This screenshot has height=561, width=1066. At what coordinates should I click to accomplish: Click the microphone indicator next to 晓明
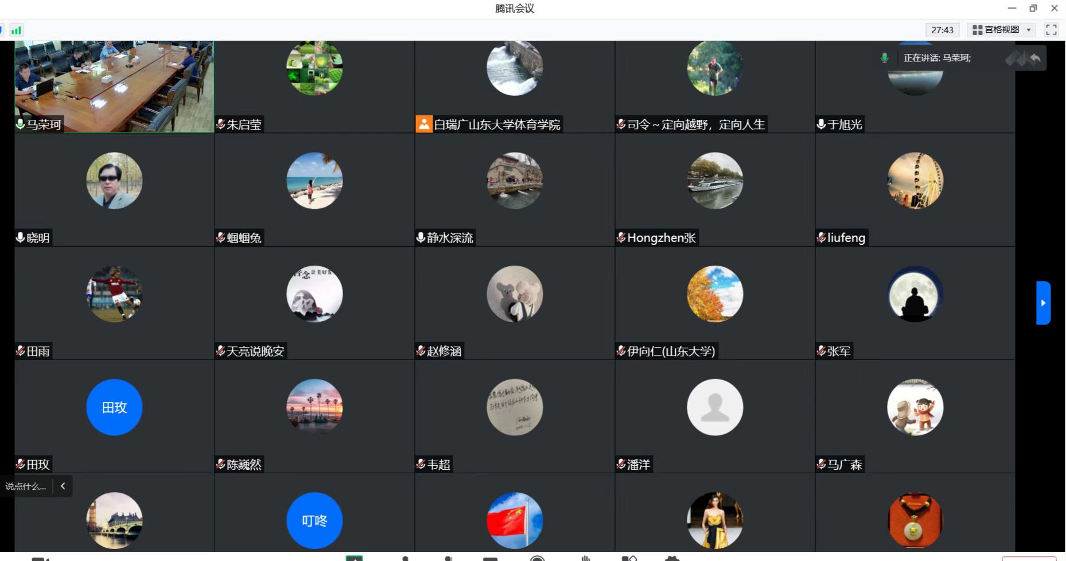tap(20, 237)
